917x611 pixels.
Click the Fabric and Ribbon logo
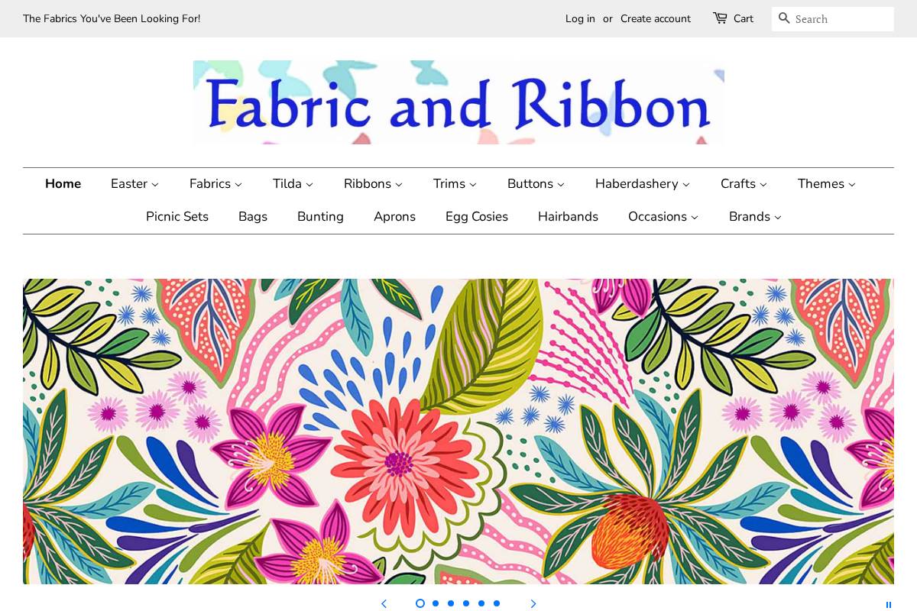click(458, 102)
